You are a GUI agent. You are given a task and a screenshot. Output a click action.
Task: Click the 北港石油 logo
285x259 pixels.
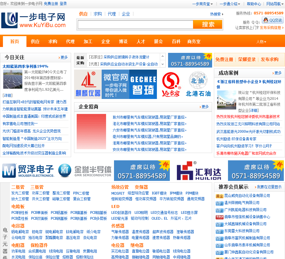coord(198,84)
